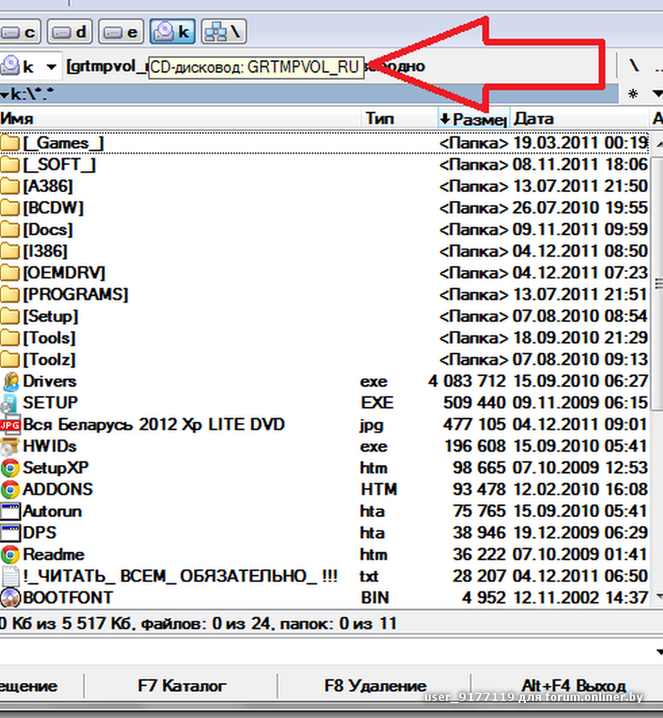The image size is (663, 718).
Task: Click the k:\*.* current path bar
Action: 310,94
